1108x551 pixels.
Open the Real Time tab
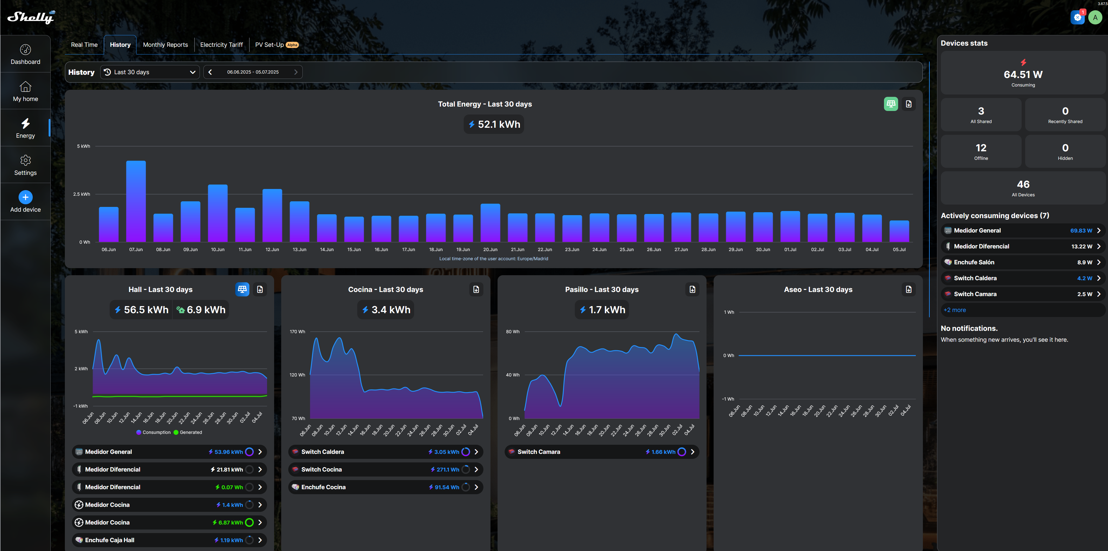click(x=84, y=44)
